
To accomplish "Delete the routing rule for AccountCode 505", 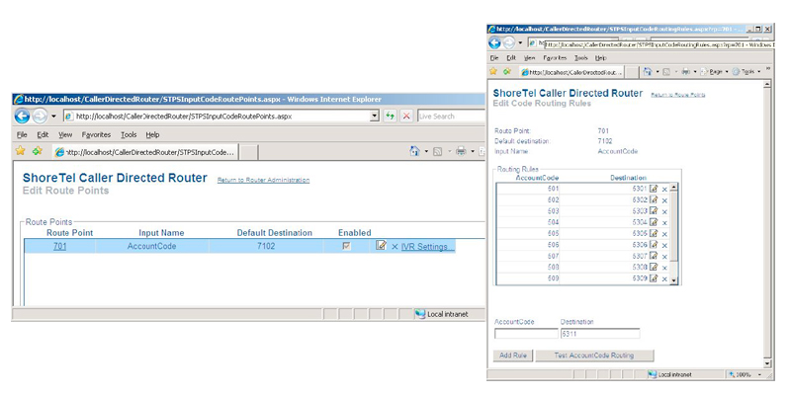I will [x=664, y=234].
